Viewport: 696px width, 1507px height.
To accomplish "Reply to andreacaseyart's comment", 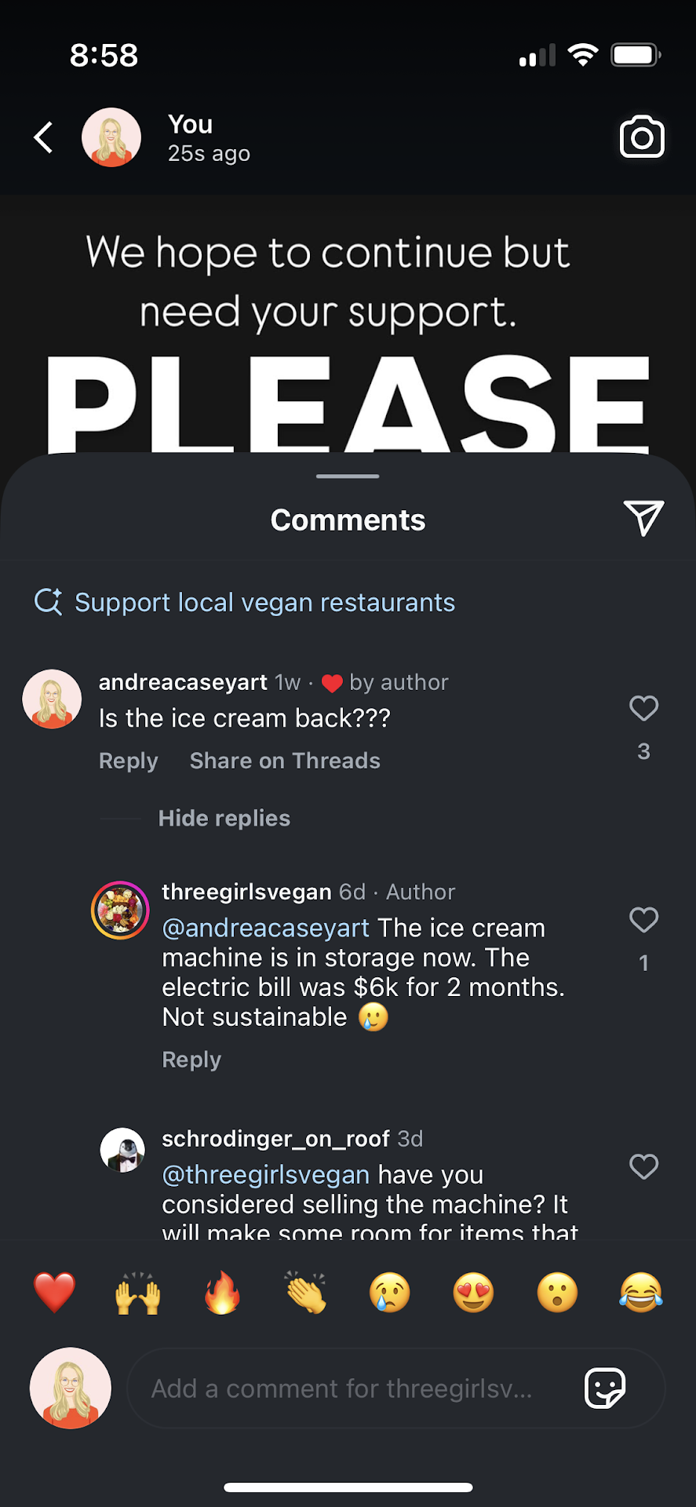I will (128, 761).
